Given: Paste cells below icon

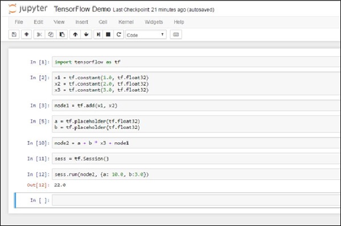Looking at the screenshot, I should coord(62,34).
